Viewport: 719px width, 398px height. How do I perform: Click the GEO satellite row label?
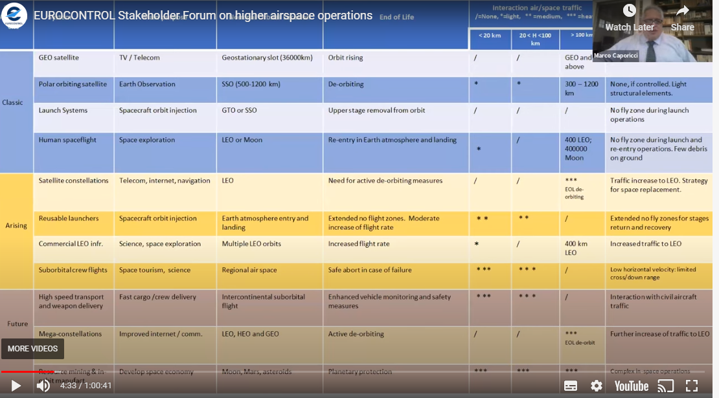click(x=59, y=58)
